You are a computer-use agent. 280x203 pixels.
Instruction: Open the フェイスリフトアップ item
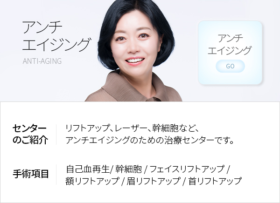(x=187, y=169)
